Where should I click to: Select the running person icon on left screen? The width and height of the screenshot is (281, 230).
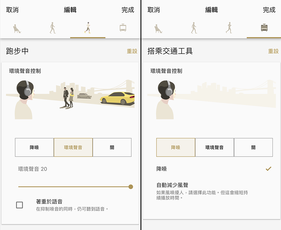[88, 28]
